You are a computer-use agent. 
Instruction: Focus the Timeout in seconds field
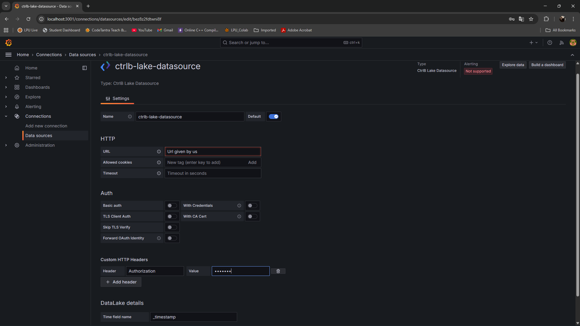click(x=213, y=173)
